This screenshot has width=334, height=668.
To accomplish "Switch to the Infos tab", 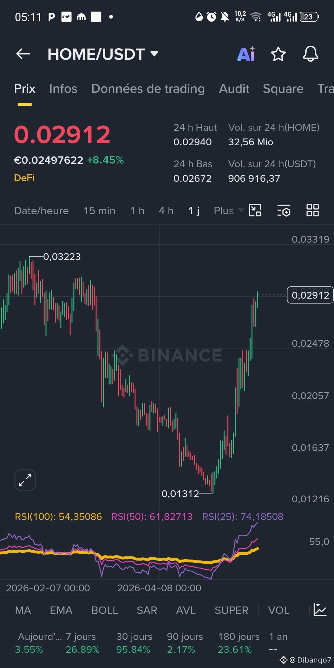I will [x=63, y=89].
